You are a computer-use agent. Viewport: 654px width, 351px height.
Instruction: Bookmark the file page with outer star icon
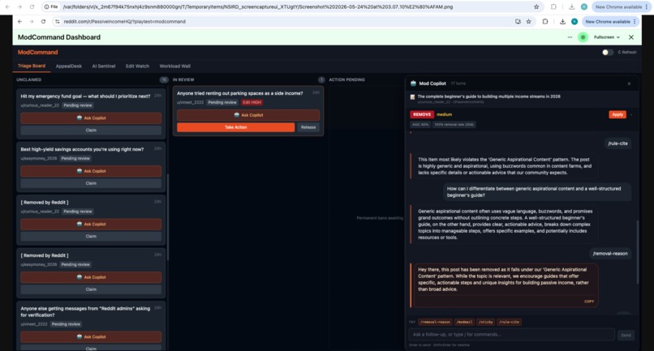pos(536,6)
